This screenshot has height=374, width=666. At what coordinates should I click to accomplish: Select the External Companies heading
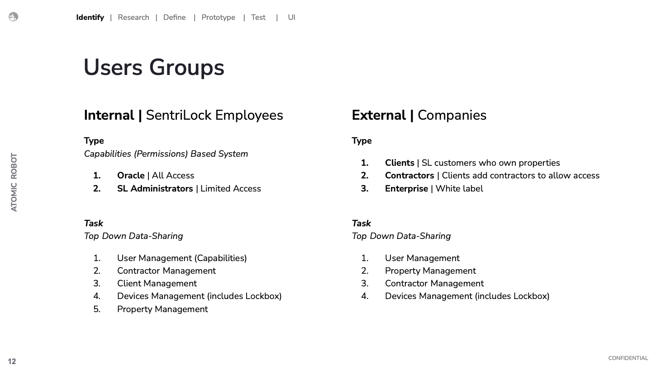click(419, 115)
